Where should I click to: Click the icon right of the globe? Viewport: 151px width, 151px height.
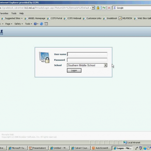46,24
